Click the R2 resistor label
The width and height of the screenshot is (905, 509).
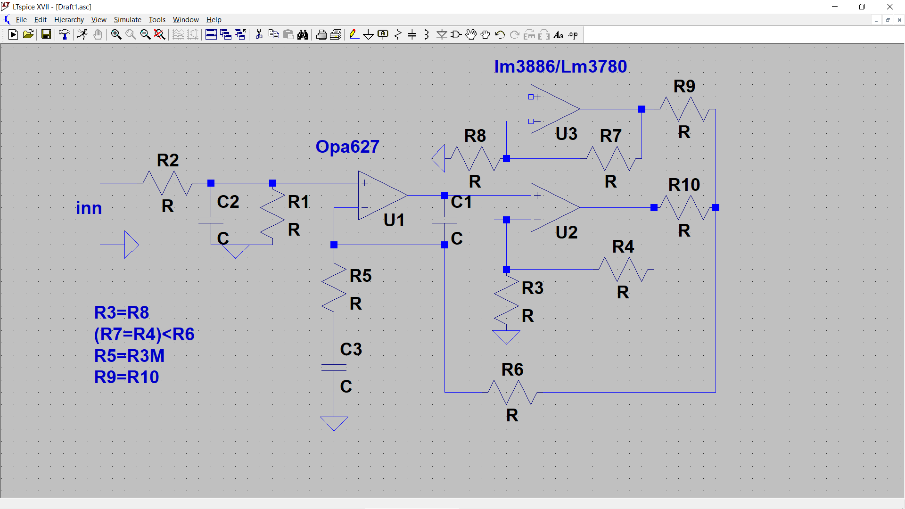pyautogui.click(x=168, y=160)
